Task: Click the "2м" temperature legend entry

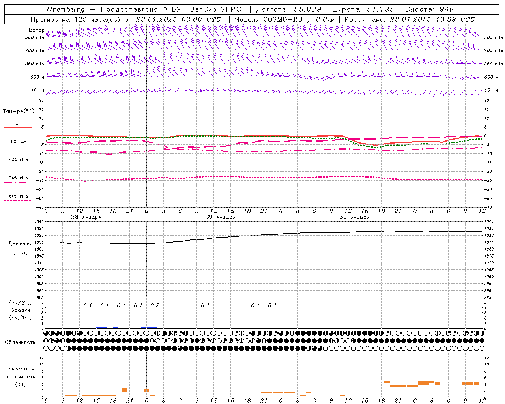Action: 19,123
